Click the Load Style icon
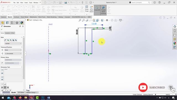Viewport: 177px width, 100px height. click(x=16, y=40)
